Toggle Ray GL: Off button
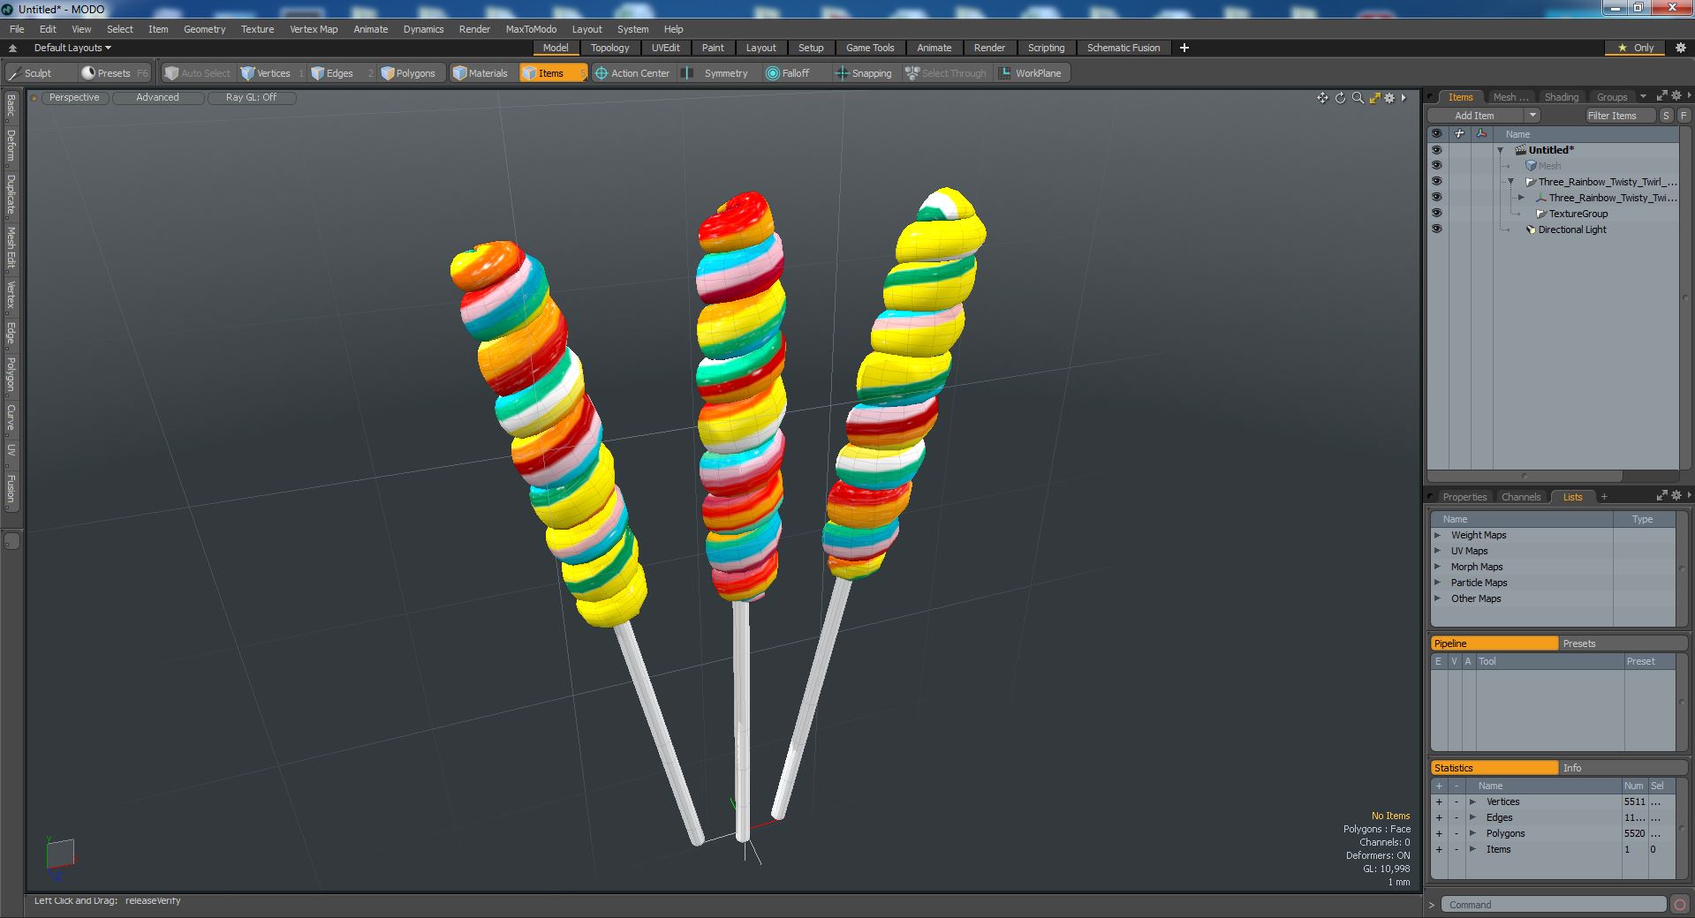 [251, 98]
